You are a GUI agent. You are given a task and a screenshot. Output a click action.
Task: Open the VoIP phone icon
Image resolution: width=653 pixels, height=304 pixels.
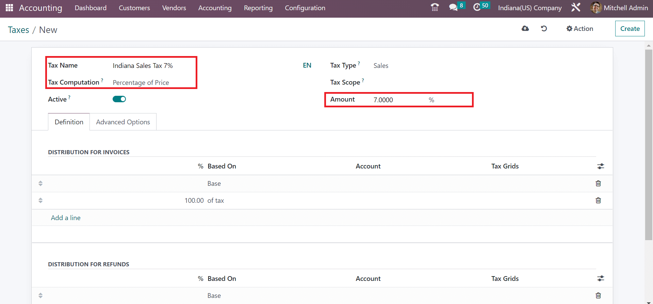(x=435, y=7)
